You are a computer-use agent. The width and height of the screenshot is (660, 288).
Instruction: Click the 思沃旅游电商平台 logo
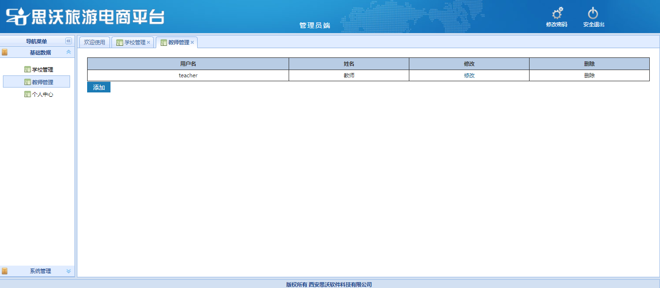[x=86, y=17]
